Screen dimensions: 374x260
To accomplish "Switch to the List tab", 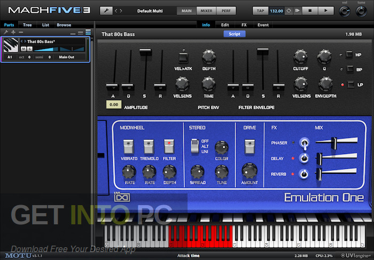I will pos(45,25).
